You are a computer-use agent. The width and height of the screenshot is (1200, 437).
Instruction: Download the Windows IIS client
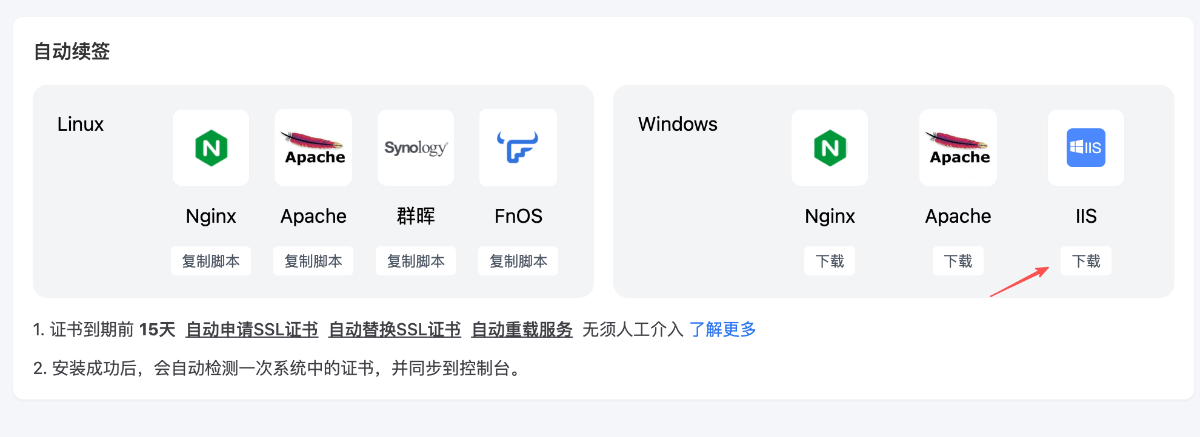(1086, 261)
